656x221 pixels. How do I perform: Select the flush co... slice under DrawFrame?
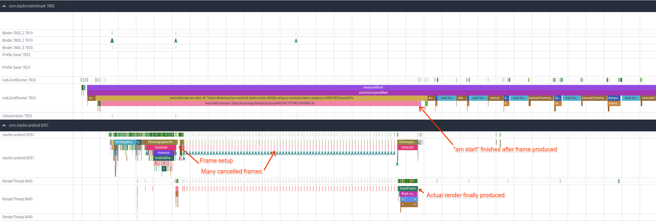click(x=408, y=194)
